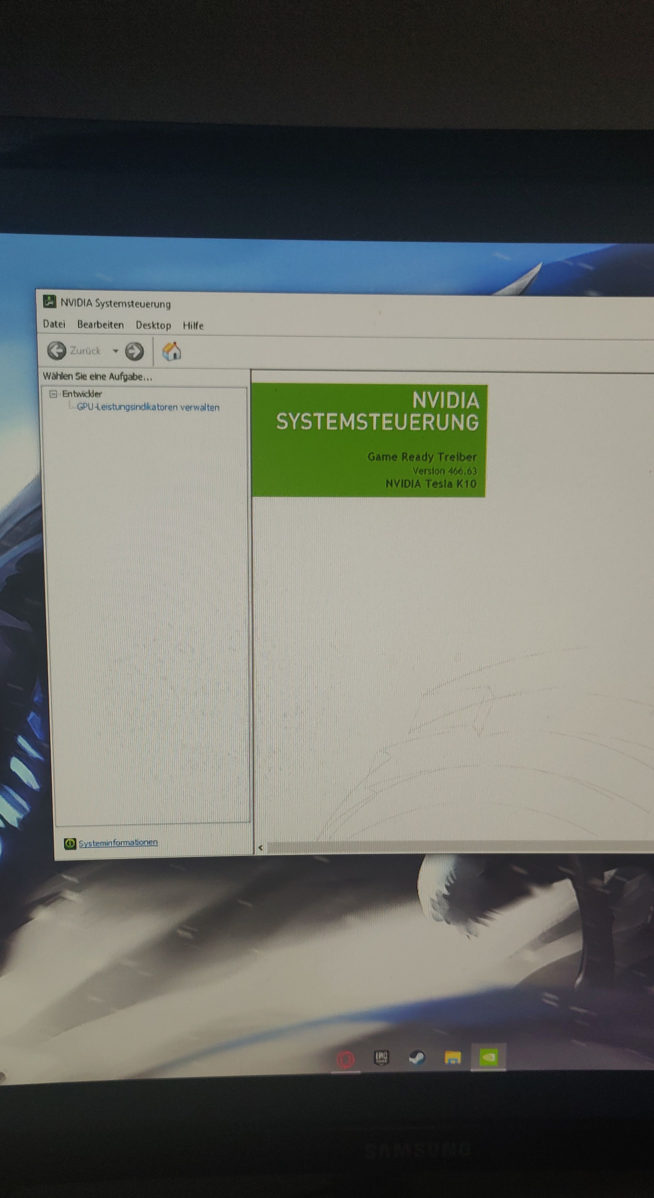Open the Systeminformationen link

tap(118, 843)
